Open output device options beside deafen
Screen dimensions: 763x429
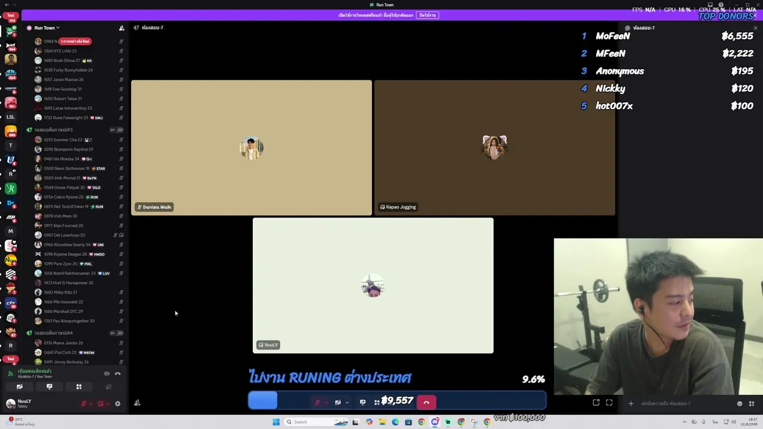click(x=108, y=404)
